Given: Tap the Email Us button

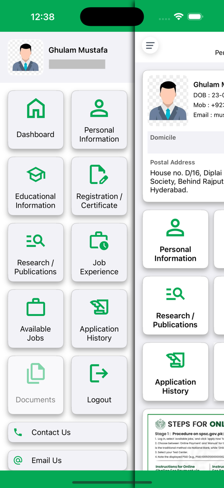Looking at the screenshot, I should (x=68, y=460).
